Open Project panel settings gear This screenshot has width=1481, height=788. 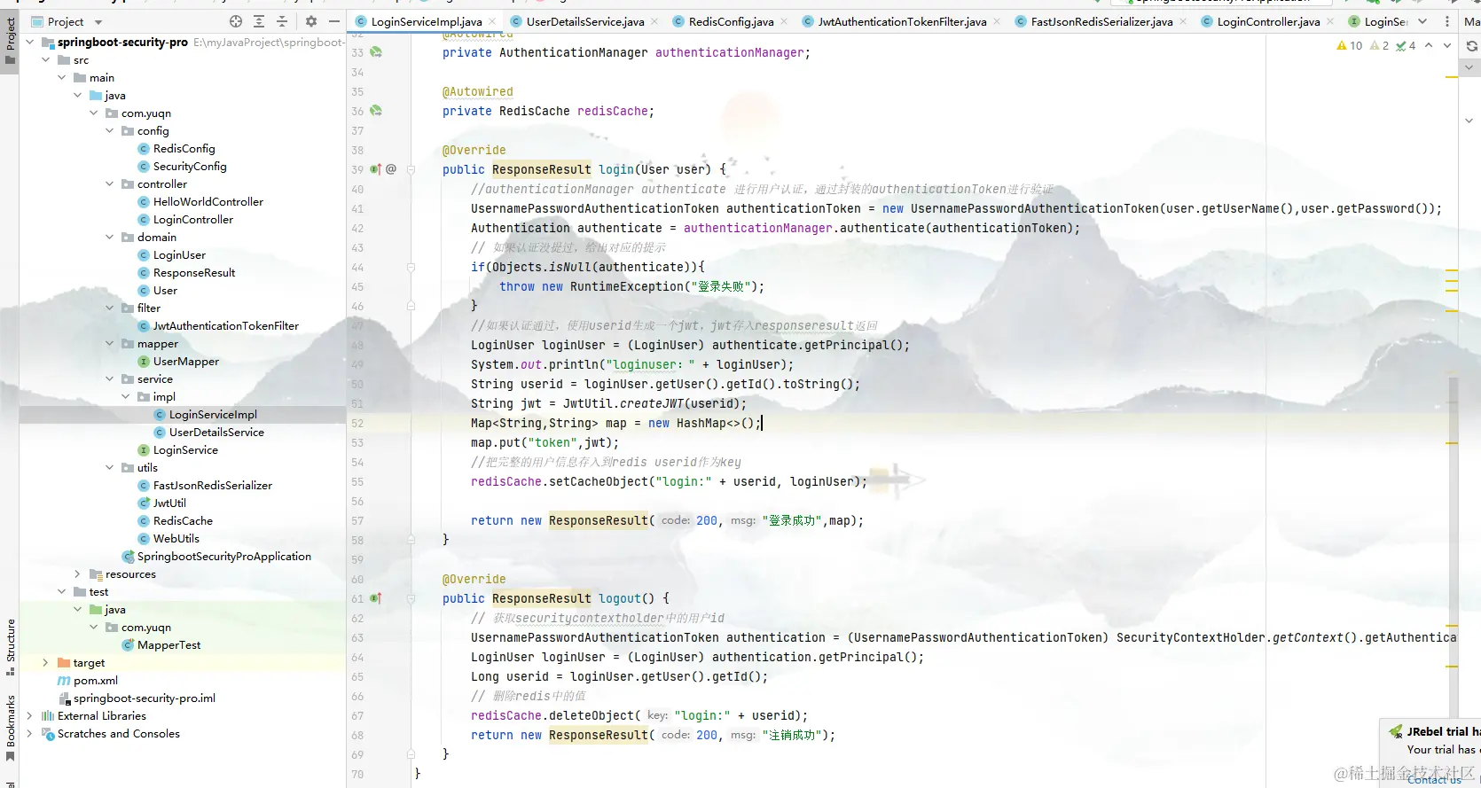tap(311, 21)
